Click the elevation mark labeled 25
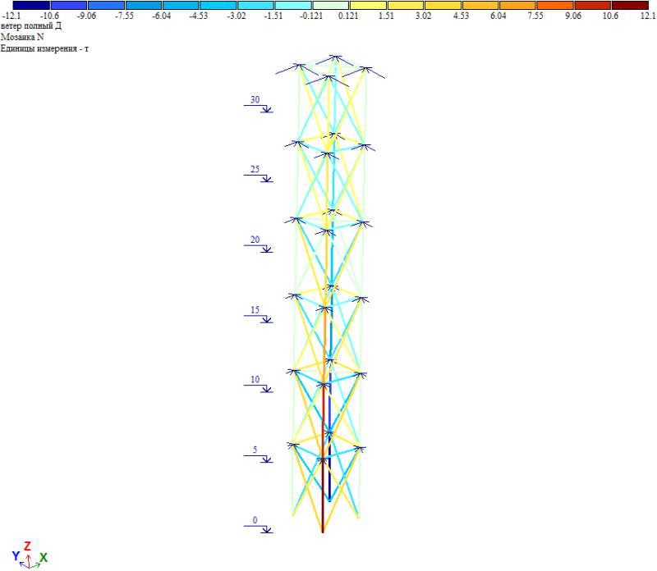 coord(258,174)
